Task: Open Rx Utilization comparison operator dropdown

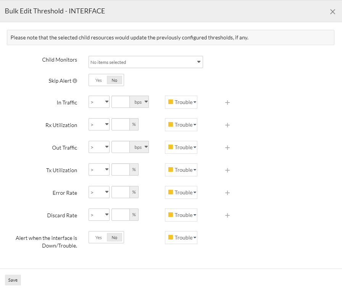Action: click(x=99, y=124)
